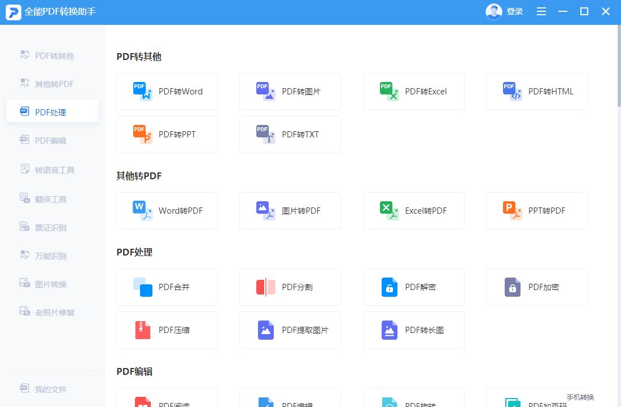The width and height of the screenshot is (621, 407).
Task: Click the 登录 login link
Action: point(515,11)
